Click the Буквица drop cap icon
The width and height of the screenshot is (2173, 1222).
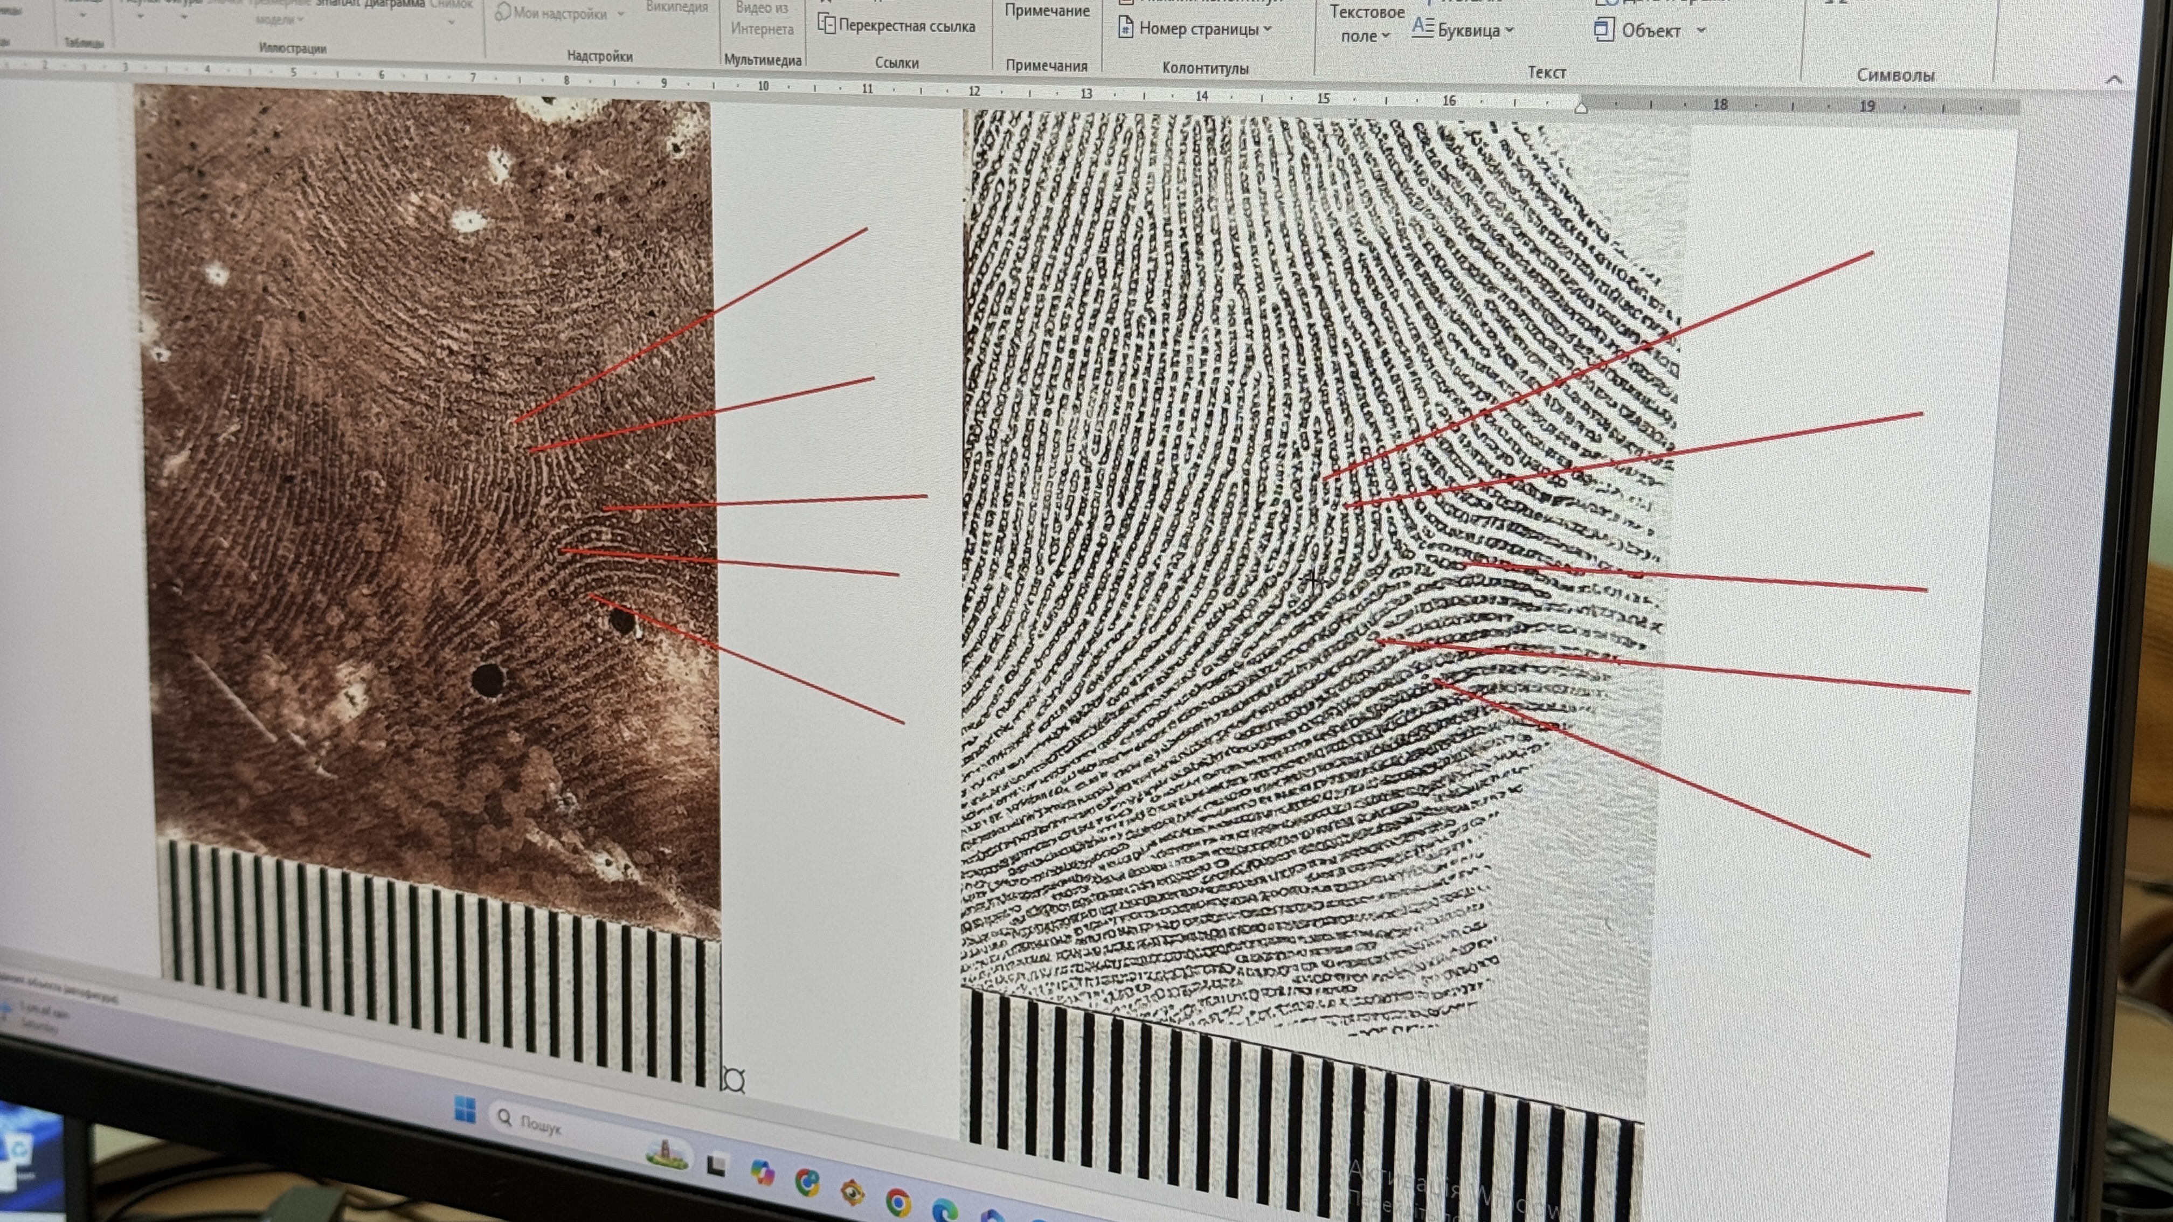click(x=1422, y=27)
